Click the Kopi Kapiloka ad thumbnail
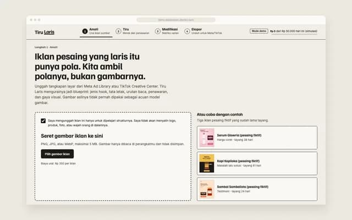 pyautogui.click(x=207, y=163)
